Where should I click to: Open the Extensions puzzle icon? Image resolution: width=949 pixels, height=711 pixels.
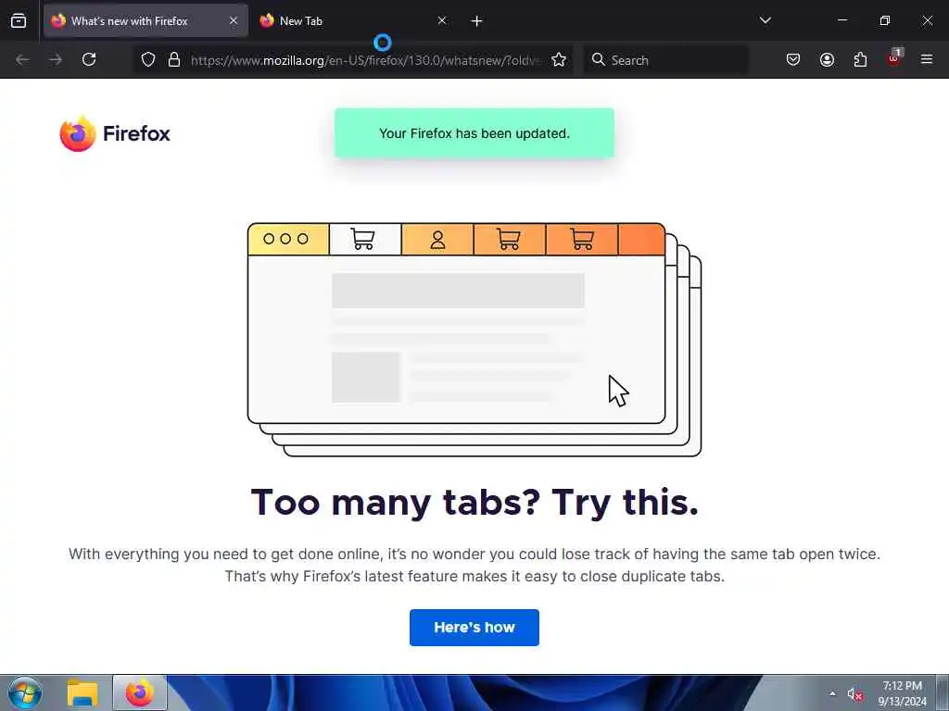click(860, 60)
